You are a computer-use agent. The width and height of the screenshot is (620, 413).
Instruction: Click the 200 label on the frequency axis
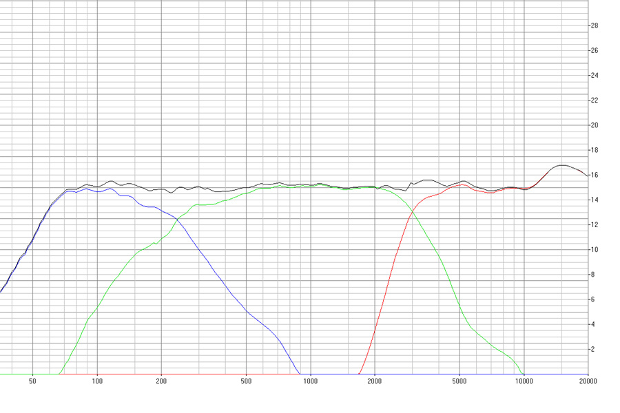pyautogui.click(x=161, y=381)
